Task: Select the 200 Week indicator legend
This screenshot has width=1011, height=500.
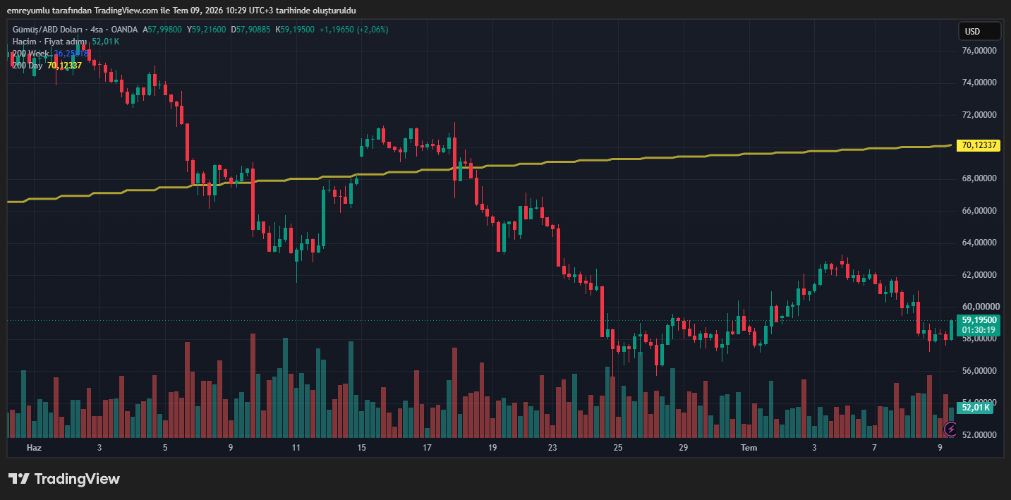Action: click(30, 54)
